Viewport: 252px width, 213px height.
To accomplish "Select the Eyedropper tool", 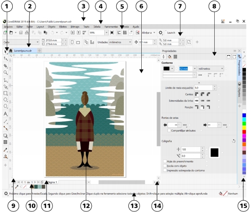I will coord(5,149).
